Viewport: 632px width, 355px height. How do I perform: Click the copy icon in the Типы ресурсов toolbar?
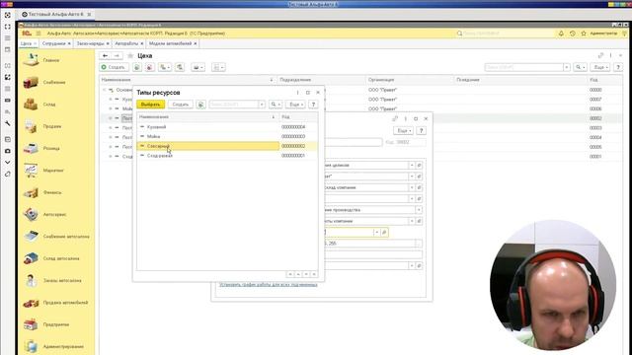(200, 105)
